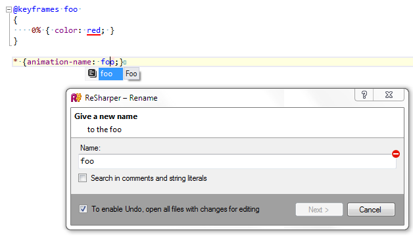The image size is (413, 240).
Task: Collapse the @keyframes foo code block
Action: (9, 10)
